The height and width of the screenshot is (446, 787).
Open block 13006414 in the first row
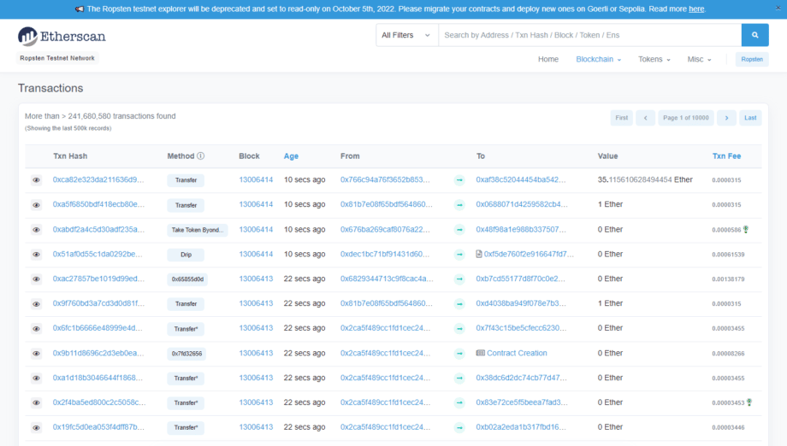(x=256, y=179)
